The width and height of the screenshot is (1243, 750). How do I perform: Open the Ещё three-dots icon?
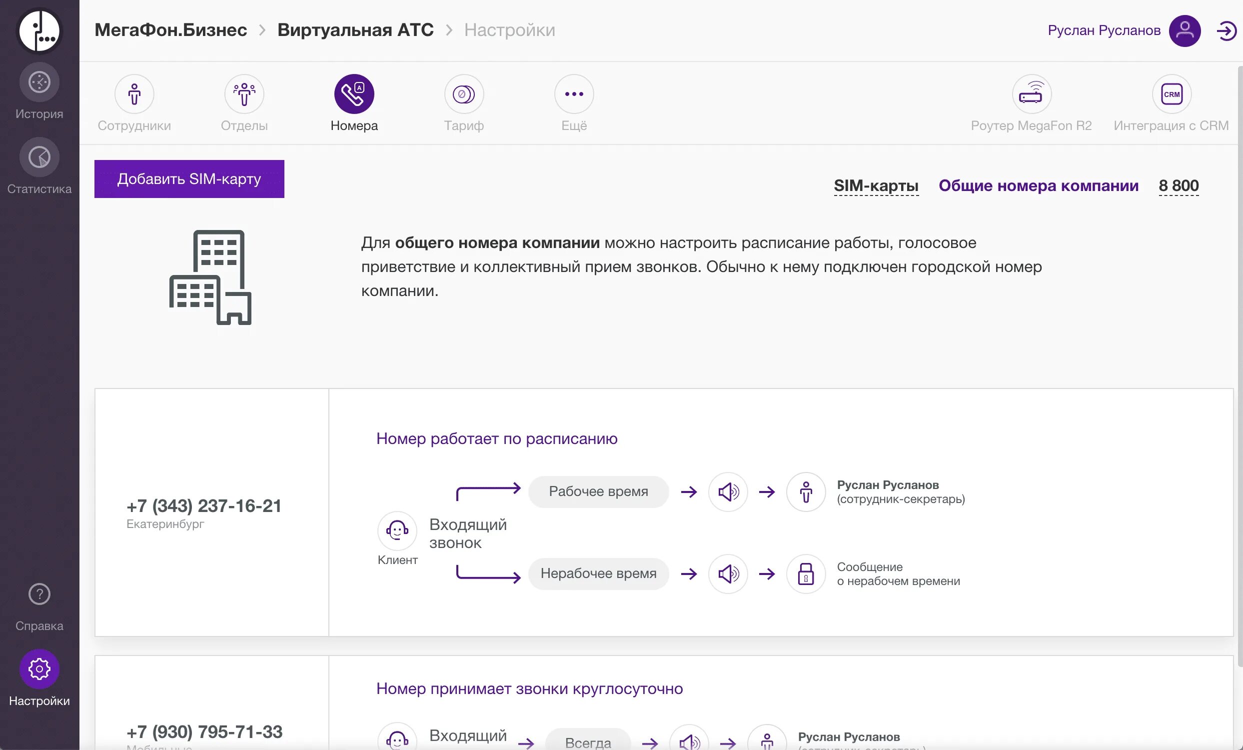(574, 94)
